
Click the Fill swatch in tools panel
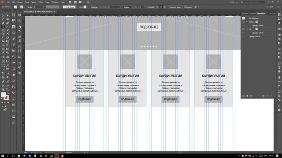(4, 95)
